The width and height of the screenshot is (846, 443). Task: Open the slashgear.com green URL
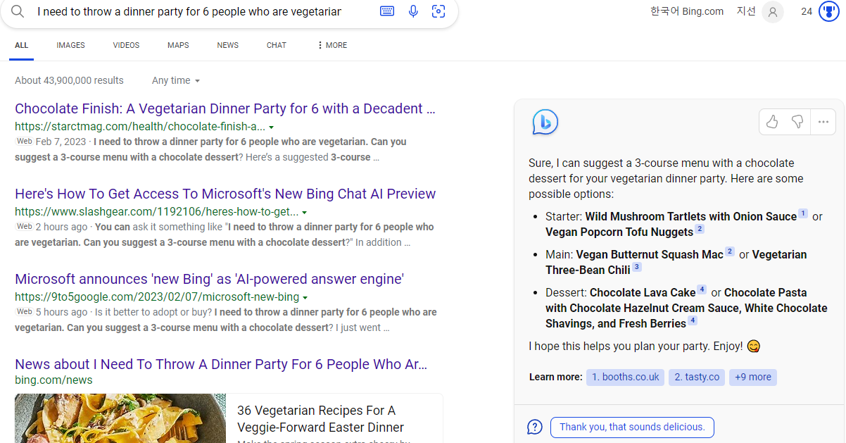156,213
